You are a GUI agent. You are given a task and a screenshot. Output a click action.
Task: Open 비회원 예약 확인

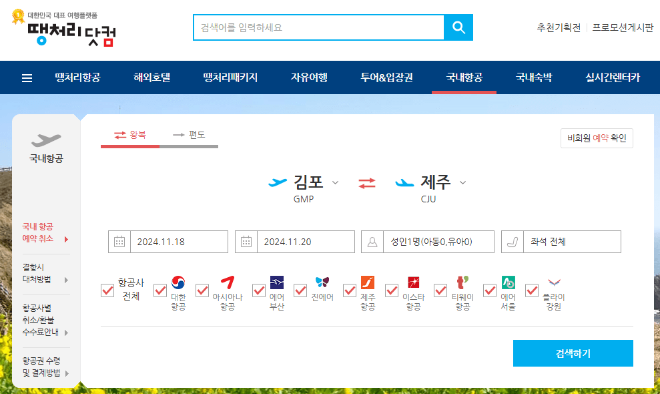point(596,138)
